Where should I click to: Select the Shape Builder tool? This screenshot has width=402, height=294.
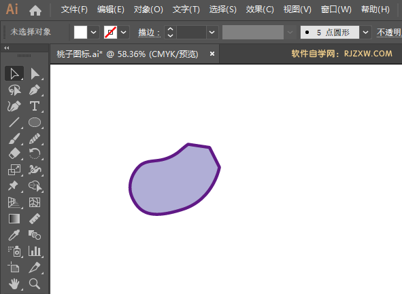click(x=35, y=186)
